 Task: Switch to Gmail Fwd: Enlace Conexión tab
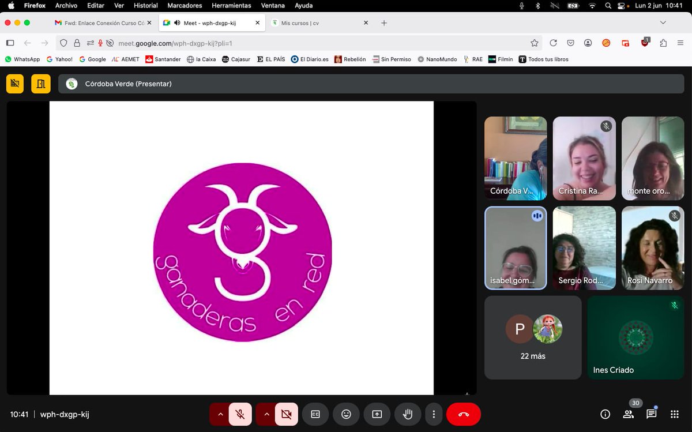103,22
